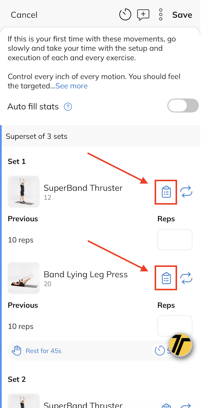
Task: Enter reps for Band Lying Leg Press
Action: point(175,326)
